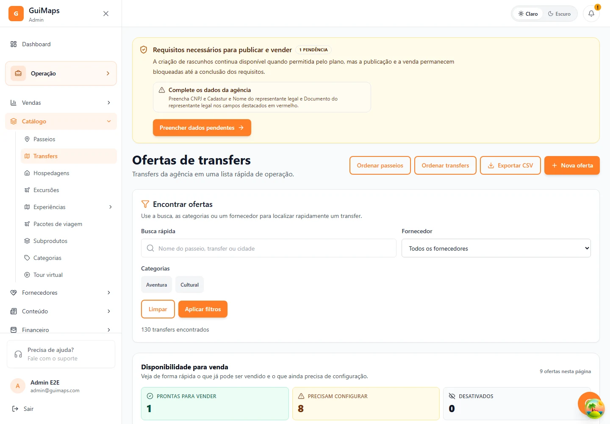Open the Transfers menu item
Image resolution: width=610 pixels, height=424 pixels.
[69, 156]
